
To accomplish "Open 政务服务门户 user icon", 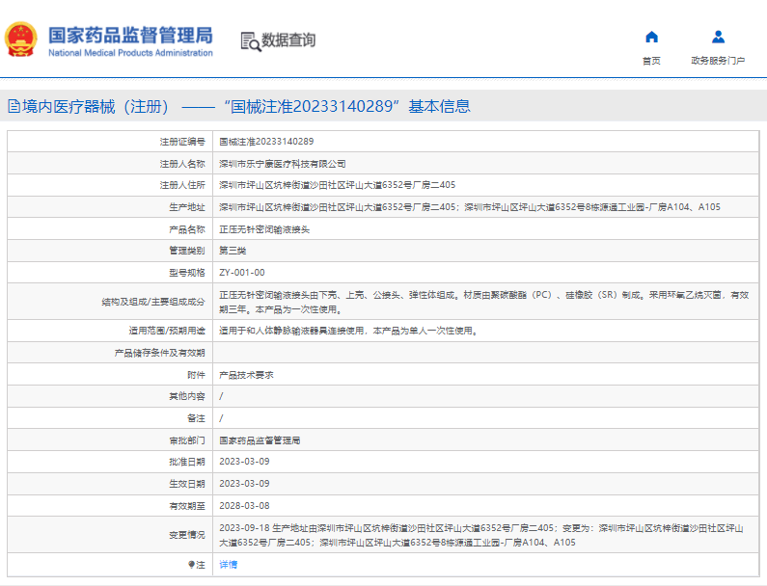I will click(718, 38).
